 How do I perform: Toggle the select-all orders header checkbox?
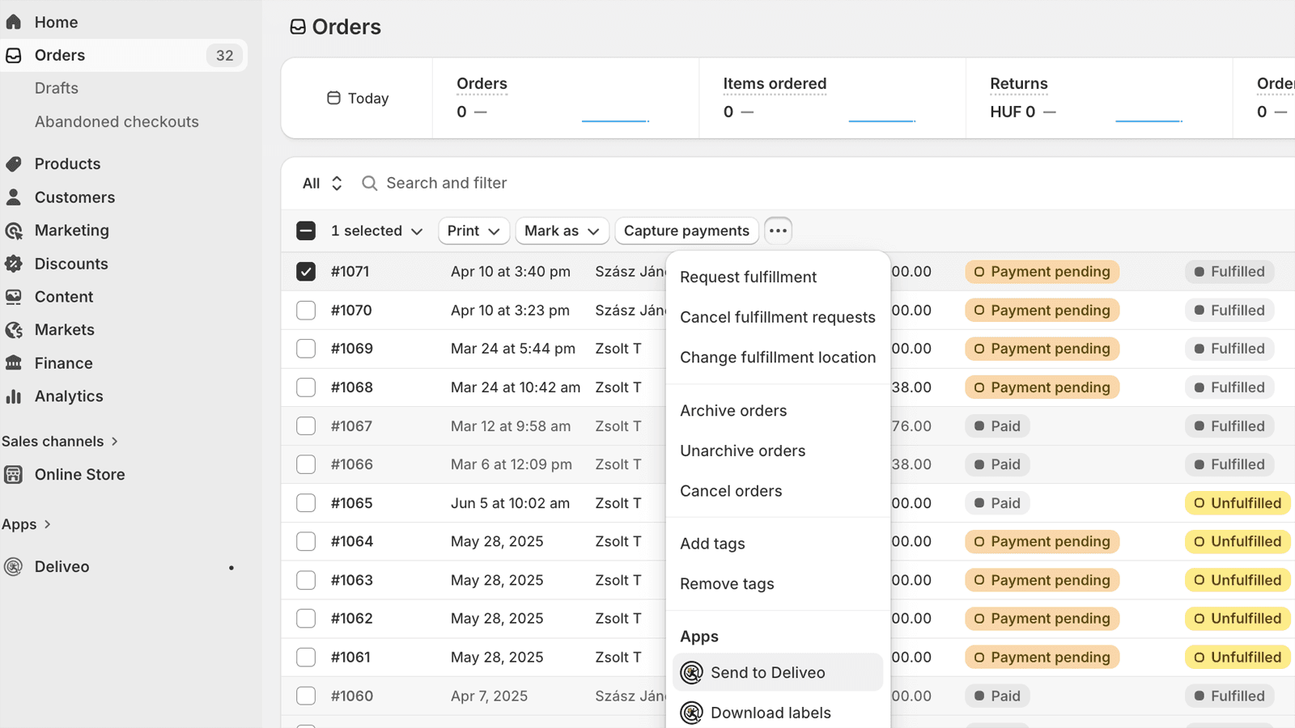click(306, 231)
